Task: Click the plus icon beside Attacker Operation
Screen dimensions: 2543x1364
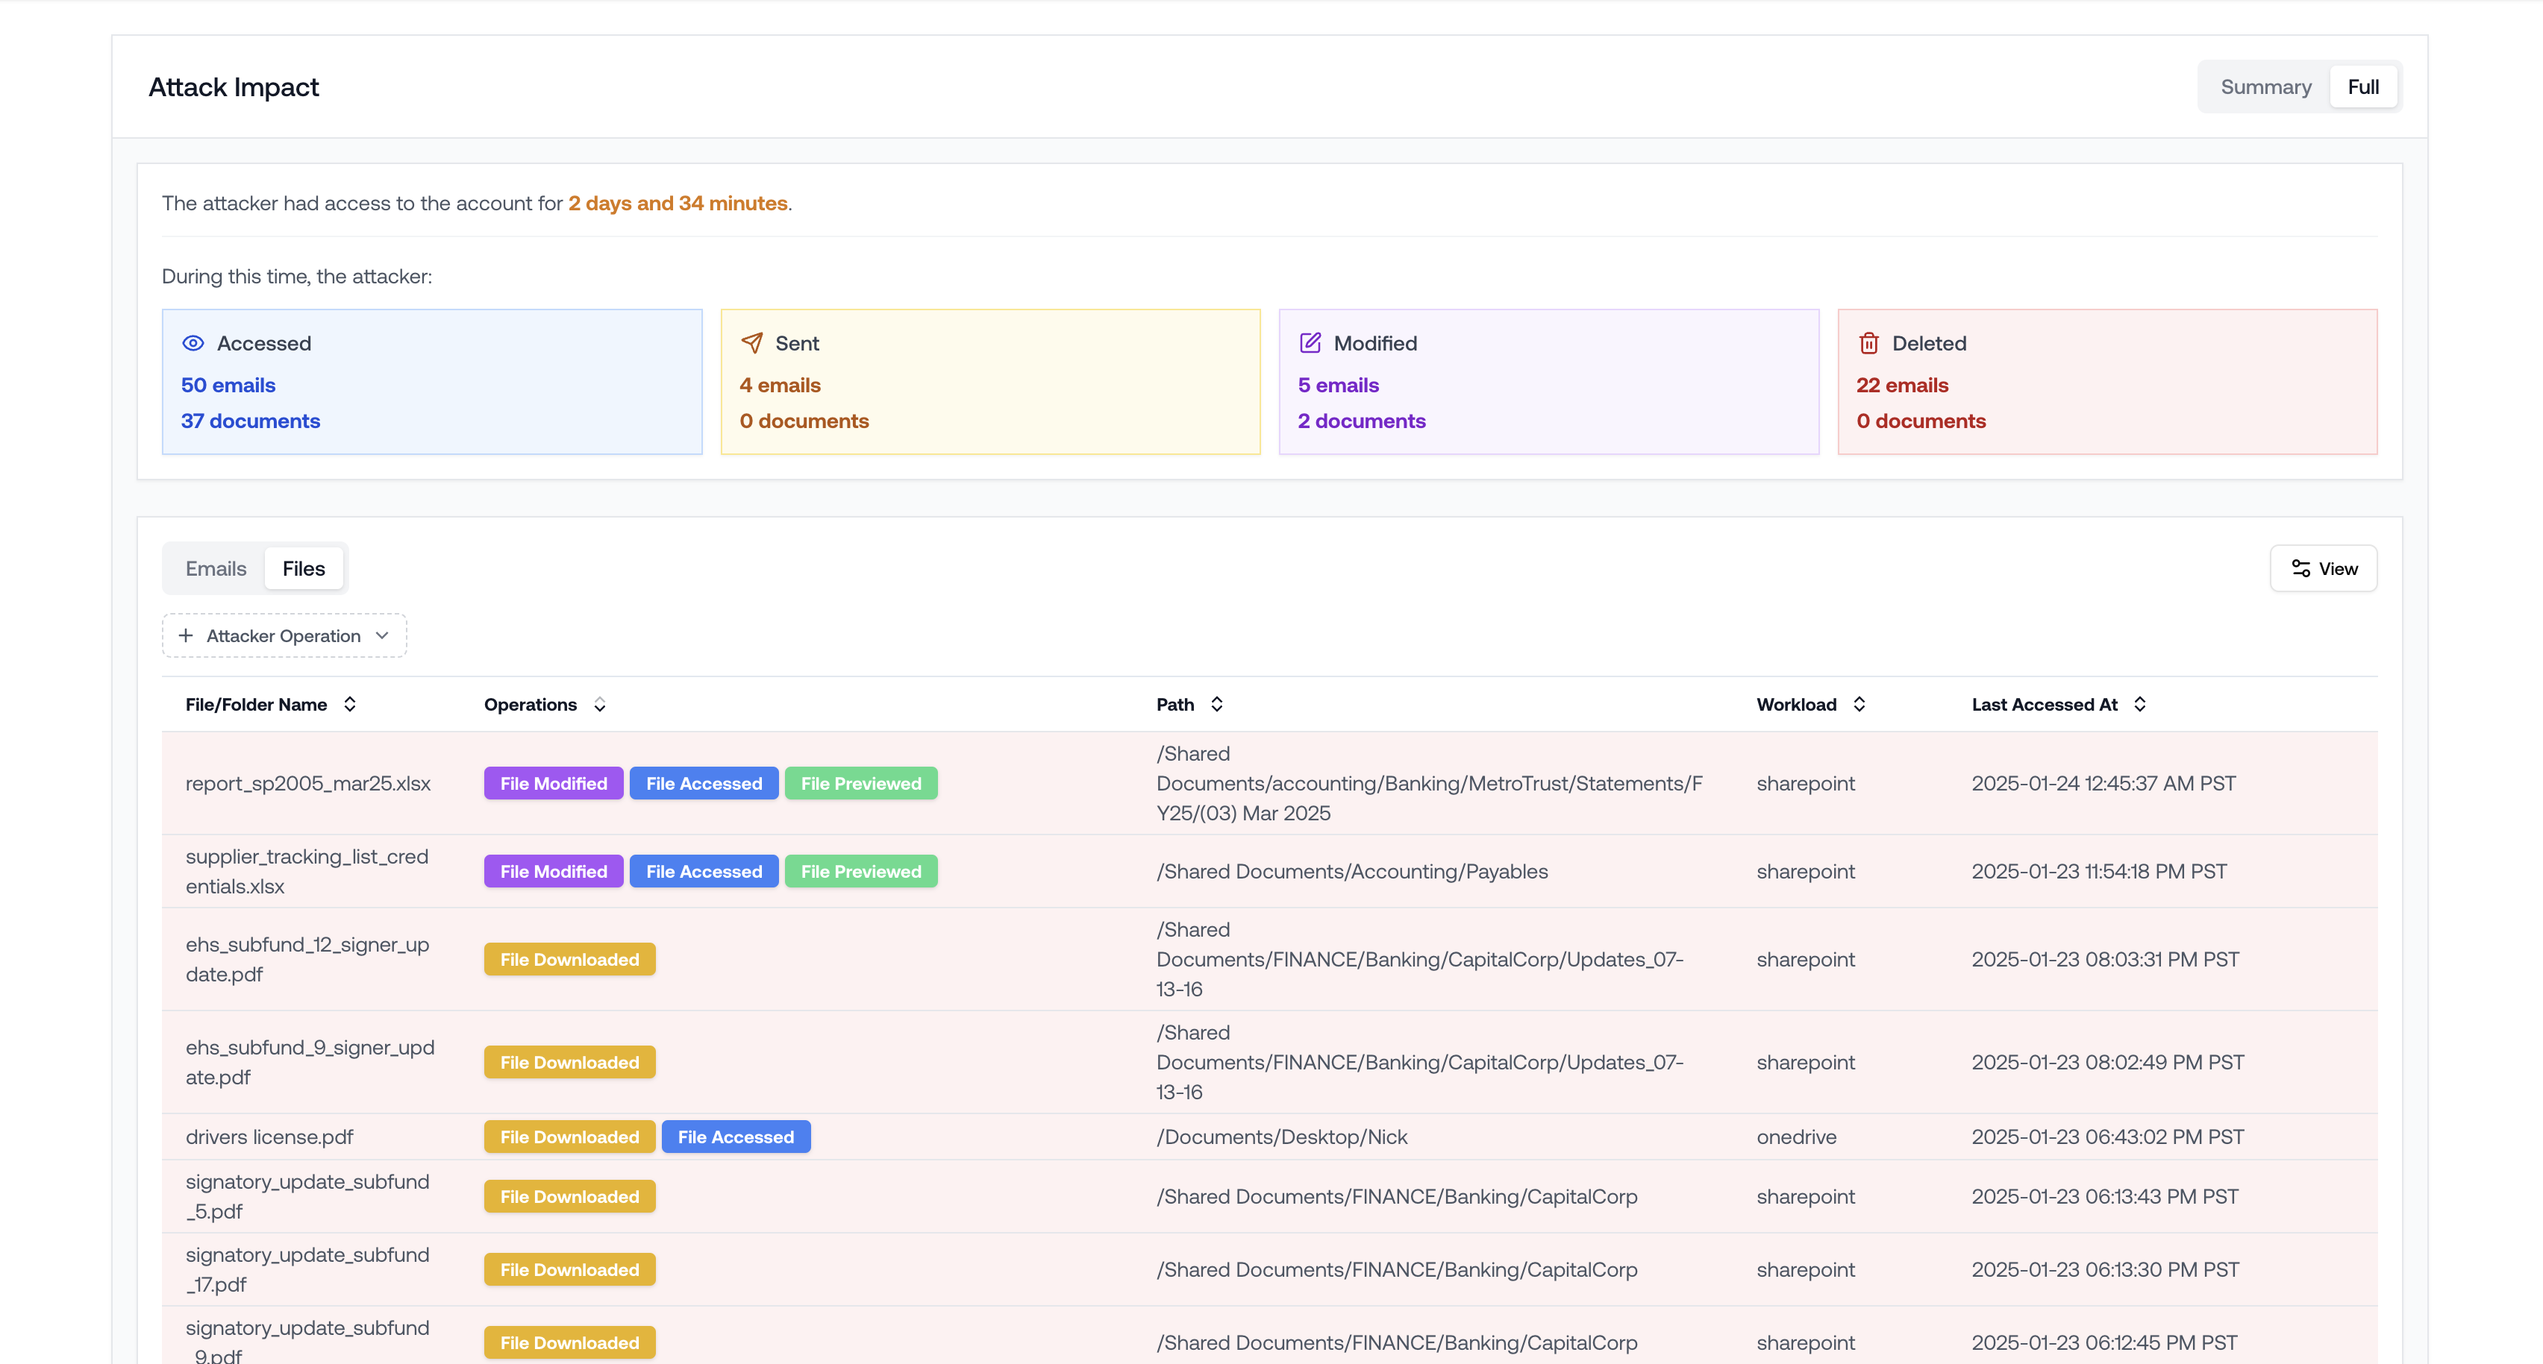Action: [x=186, y=635]
